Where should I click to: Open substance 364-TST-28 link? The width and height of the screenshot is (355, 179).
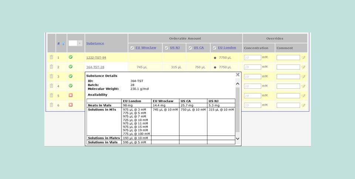[95, 67]
